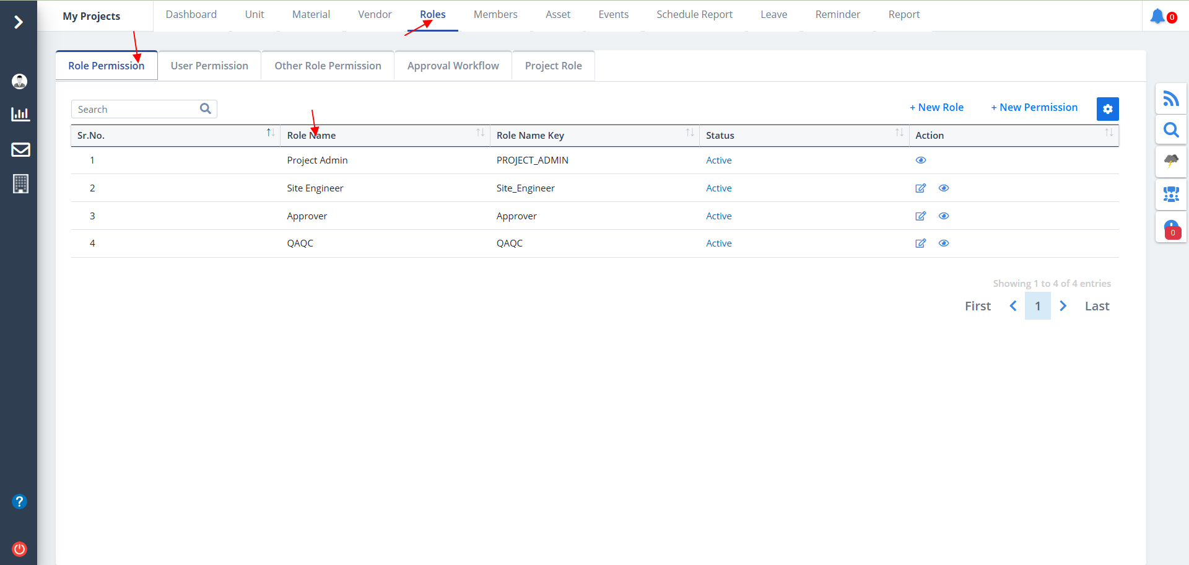This screenshot has width=1189, height=565.
Task: View the Project Admin role details
Action: tap(921, 160)
